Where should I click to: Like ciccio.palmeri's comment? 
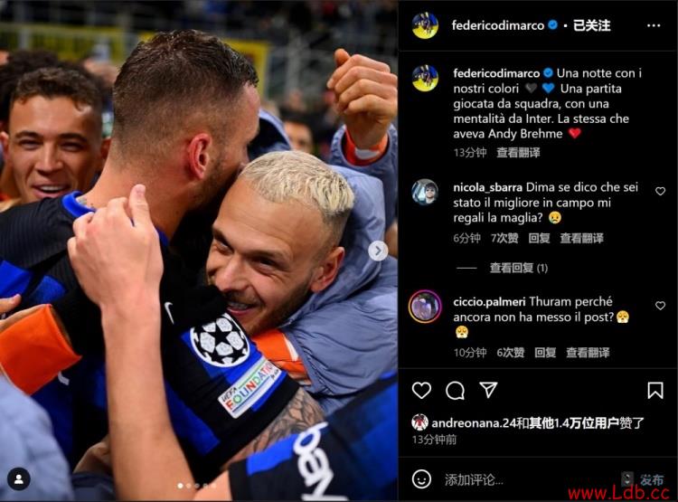point(660,306)
